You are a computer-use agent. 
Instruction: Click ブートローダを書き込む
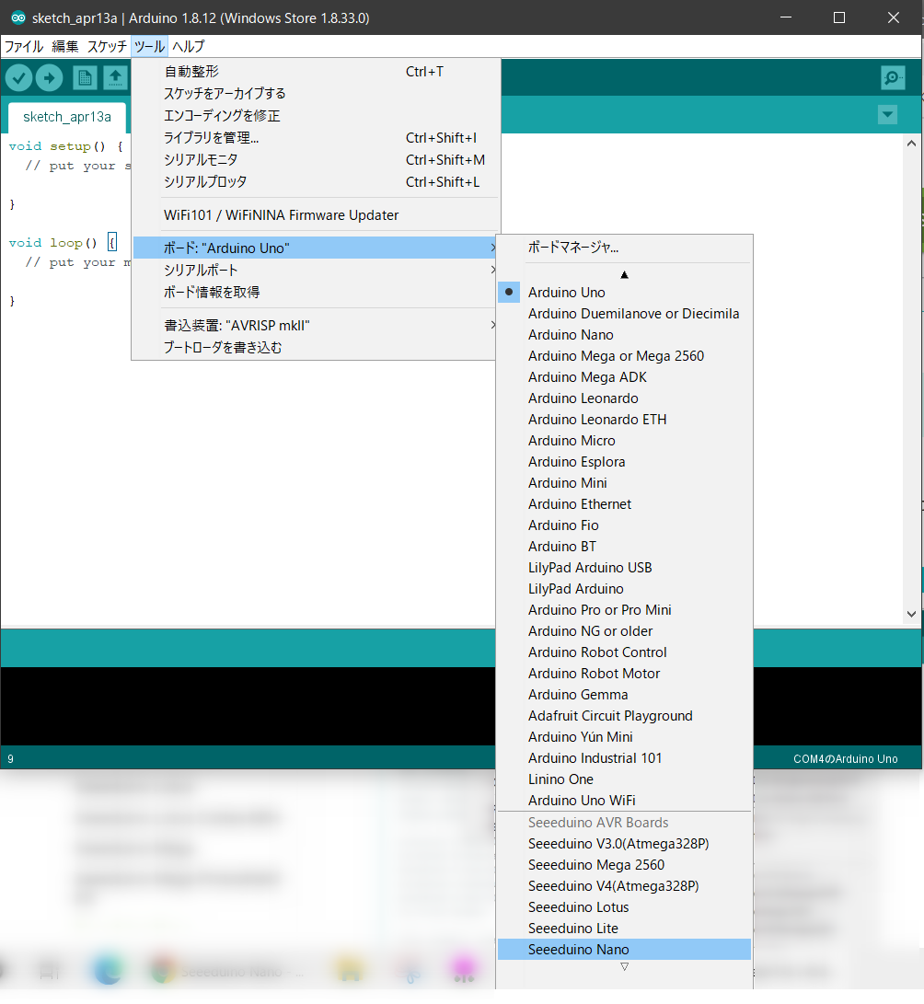point(316,347)
